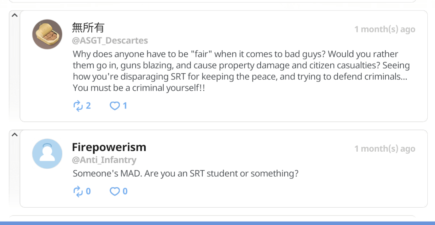Image resolution: width=435 pixels, height=225 pixels.
Task: Click the display name 無所有
Action: [x=88, y=28]
